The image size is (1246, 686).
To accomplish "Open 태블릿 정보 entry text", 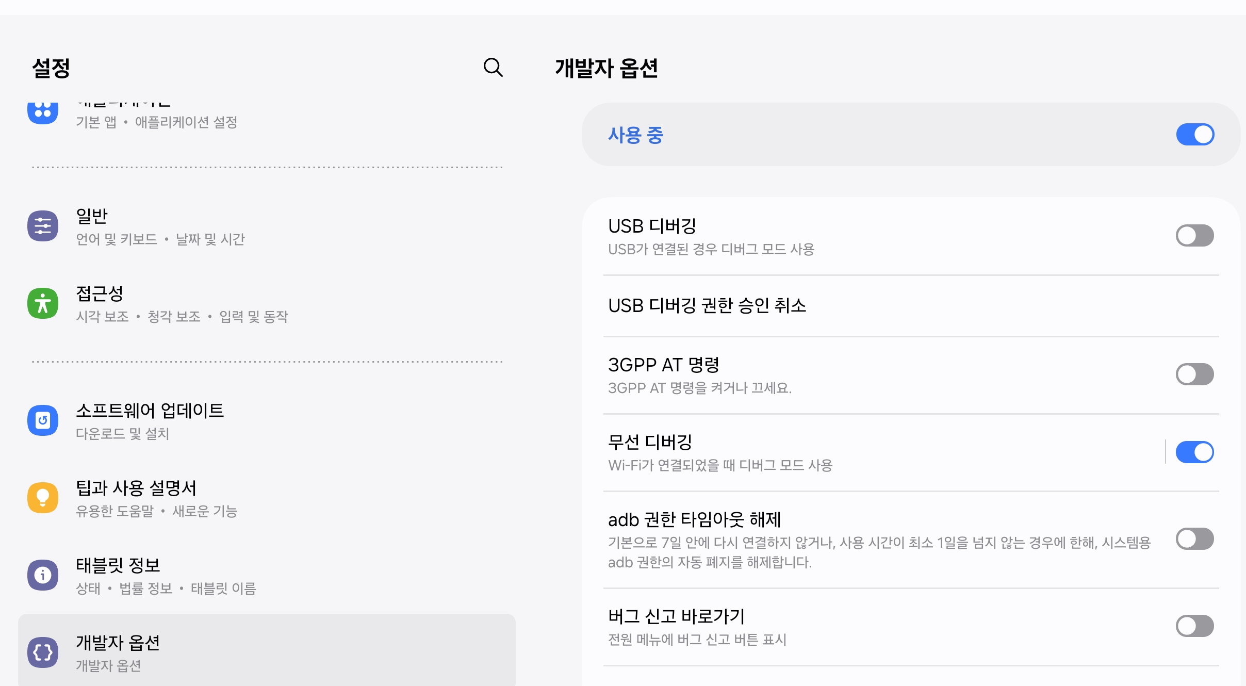I will [118, 566].
